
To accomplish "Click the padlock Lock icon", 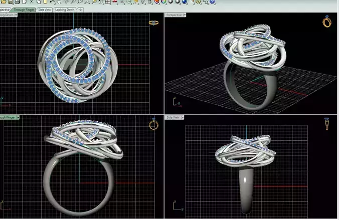I will pos(149,2).
